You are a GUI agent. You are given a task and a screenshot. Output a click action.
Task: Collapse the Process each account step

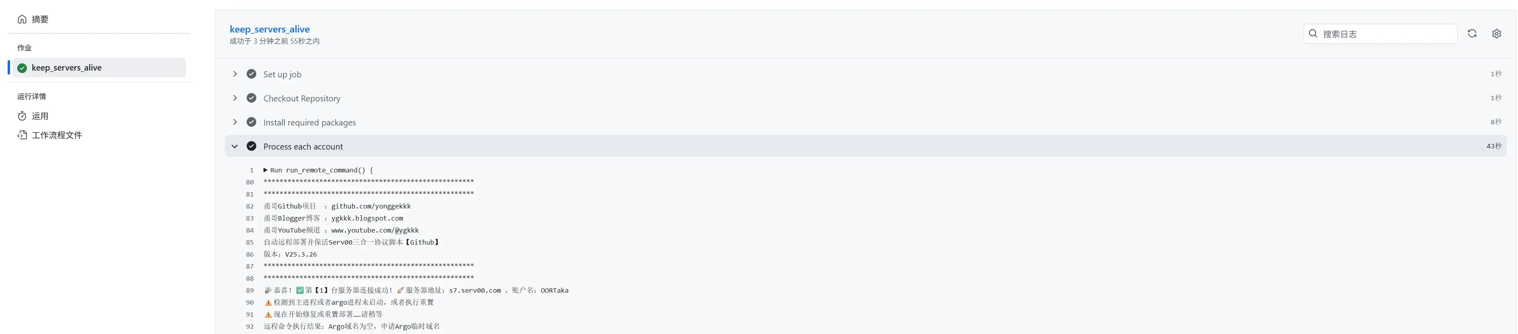[235, 146]
